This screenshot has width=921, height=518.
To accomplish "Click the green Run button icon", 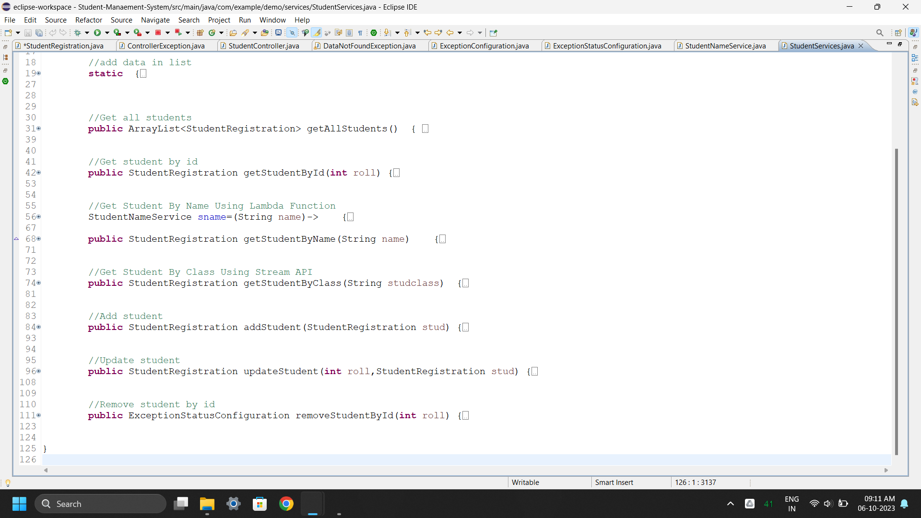I will point(97,33).
